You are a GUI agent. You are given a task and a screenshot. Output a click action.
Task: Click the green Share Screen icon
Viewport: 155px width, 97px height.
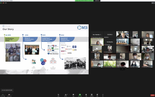(x=80, y=95)
